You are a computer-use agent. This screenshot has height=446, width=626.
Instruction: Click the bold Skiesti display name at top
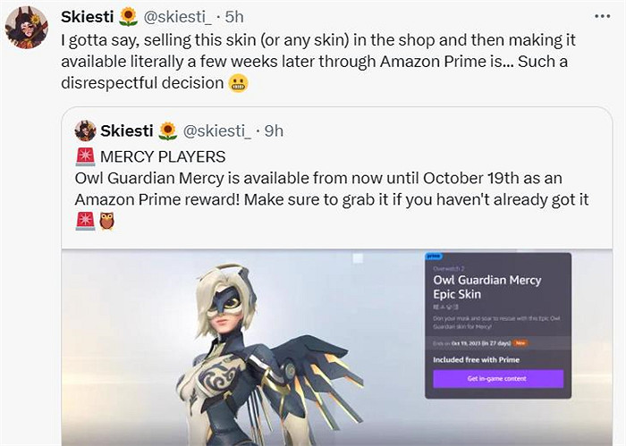pyautogui.click(x=88, y=17)
